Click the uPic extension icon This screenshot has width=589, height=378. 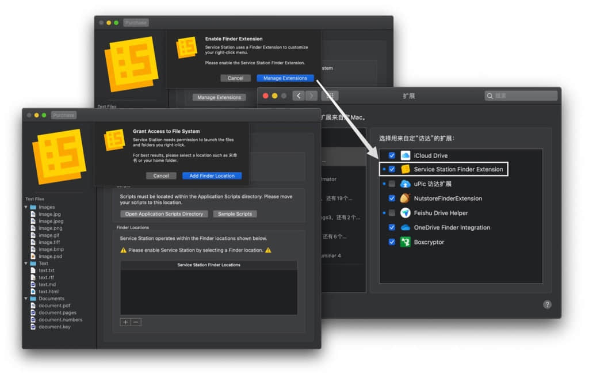[406, 184]
